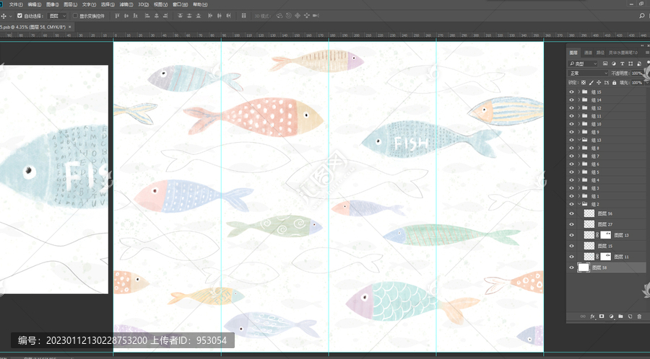Click the align bottom edges icon

click(x=135, y=16)
